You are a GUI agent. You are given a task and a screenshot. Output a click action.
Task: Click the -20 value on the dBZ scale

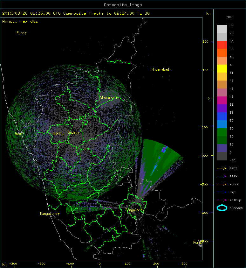(232, 160)
